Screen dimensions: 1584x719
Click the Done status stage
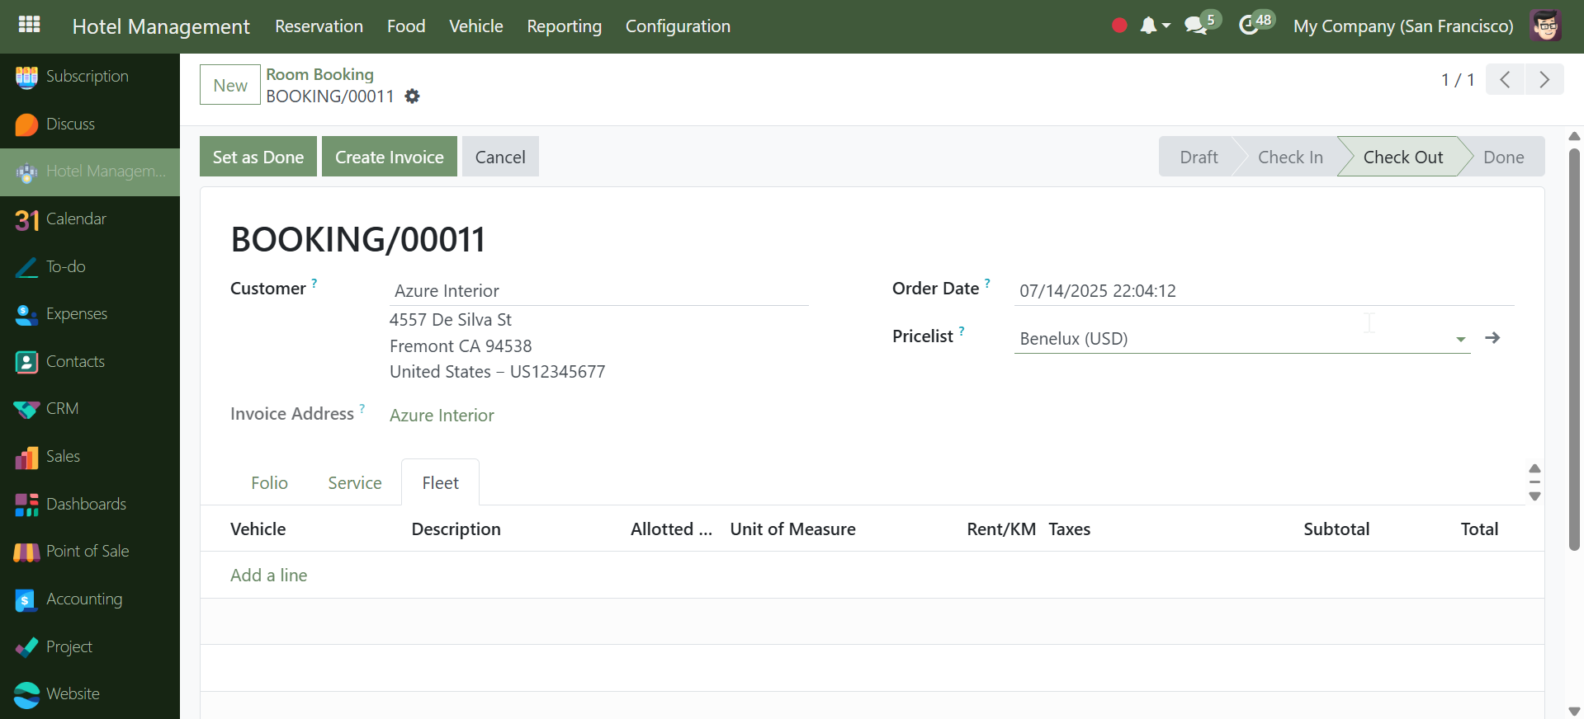click(1503, 157)
